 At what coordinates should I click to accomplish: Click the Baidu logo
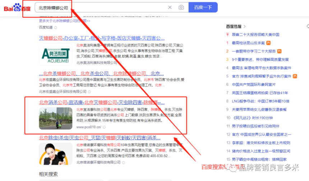(x=17, y=8)
